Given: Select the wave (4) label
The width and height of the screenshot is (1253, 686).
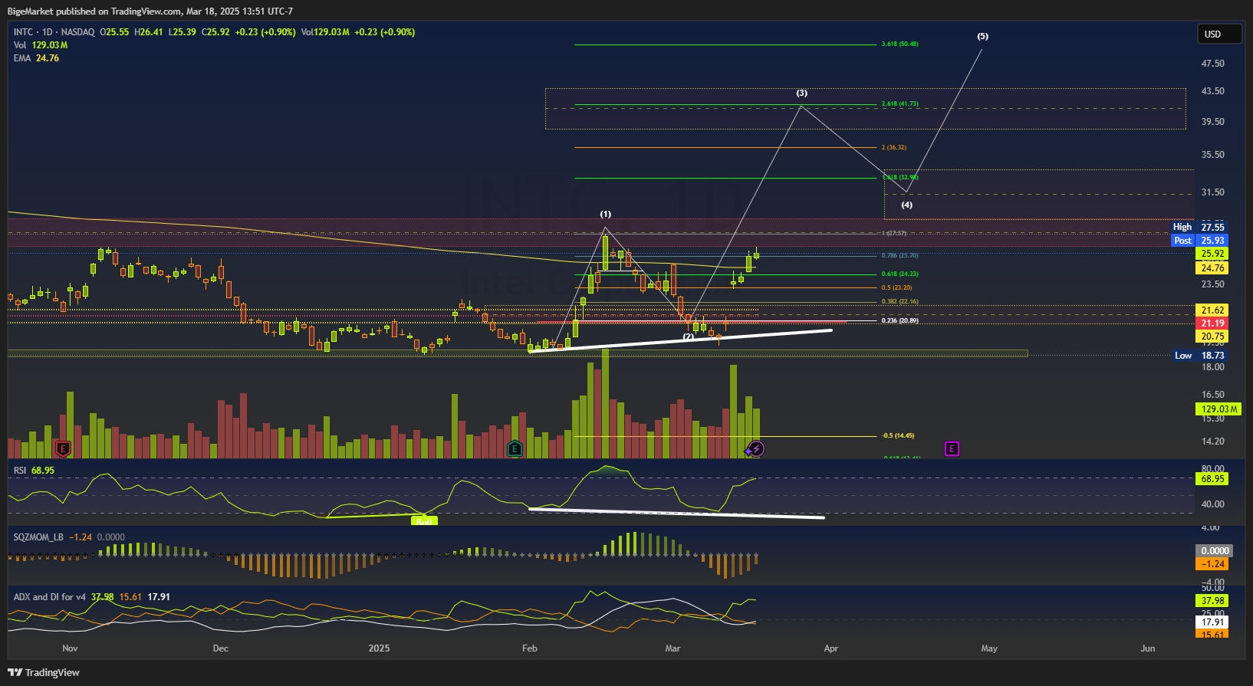Looking at the screenshot, I should (x=906, y=205).
